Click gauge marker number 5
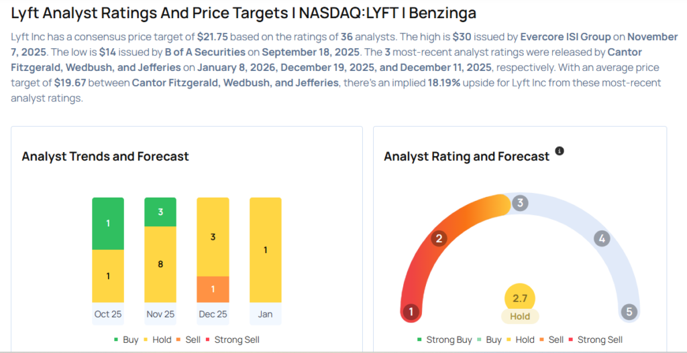This screenshot has width=687, height=353. coord(629,311)
